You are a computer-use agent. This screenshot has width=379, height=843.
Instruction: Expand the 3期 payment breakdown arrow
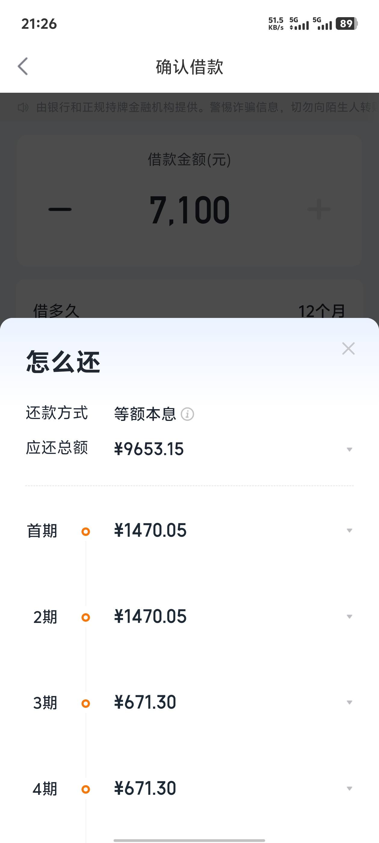pos(349,703)
